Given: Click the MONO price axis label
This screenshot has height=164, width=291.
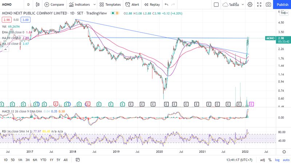Looking at the screenshot, I should coord(270,38).
